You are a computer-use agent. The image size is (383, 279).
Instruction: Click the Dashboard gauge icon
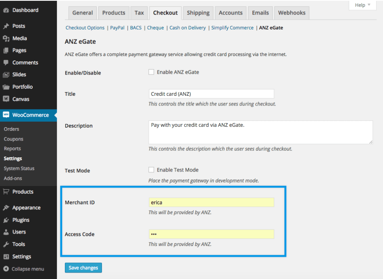[x=6, y=10]
